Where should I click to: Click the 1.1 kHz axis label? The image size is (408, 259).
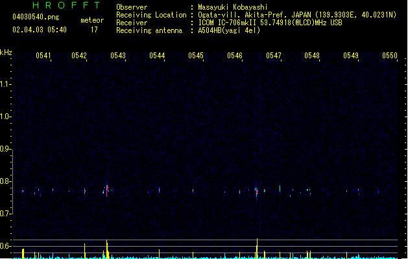(5, 84)
